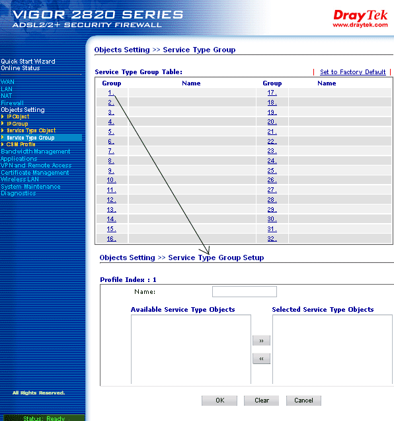Click the Name input field
Screen dimensions: 394x421
pyautogui.click(x=245, y=291)
